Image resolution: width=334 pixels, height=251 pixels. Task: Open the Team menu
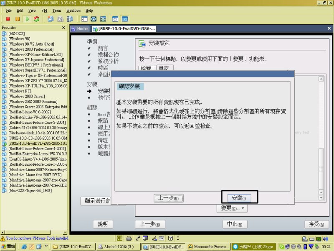tap(57, 10)
